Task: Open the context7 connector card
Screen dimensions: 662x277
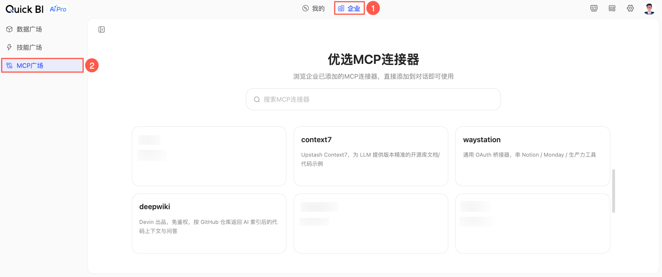Action: [x=371, y=156]
